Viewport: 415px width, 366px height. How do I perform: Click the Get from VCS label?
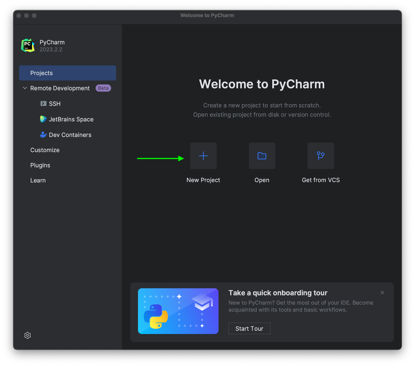[321, 180]
